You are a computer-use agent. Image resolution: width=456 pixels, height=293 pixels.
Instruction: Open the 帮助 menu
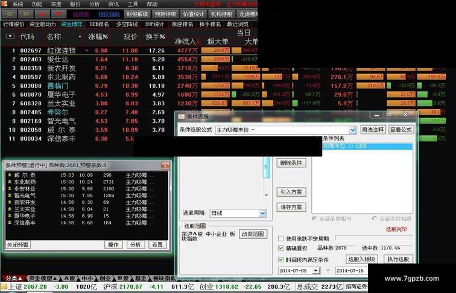click(x=152, y=4)
